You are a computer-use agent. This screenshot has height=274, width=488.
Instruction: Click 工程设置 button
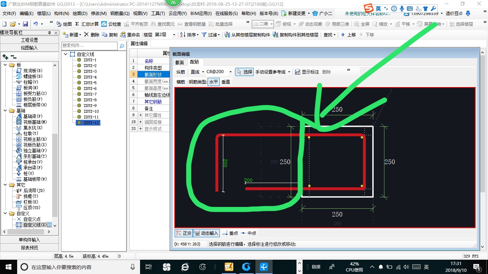(29, 40)
